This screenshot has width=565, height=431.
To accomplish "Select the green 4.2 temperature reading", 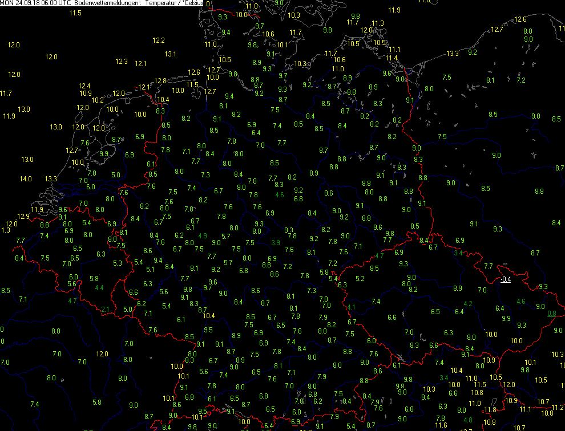I will pyautogui.click(x=468, y=303).
